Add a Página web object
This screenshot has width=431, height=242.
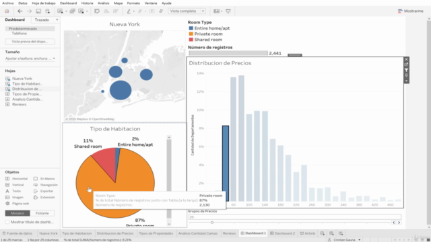pyautogui.click(x=17, y=204)
